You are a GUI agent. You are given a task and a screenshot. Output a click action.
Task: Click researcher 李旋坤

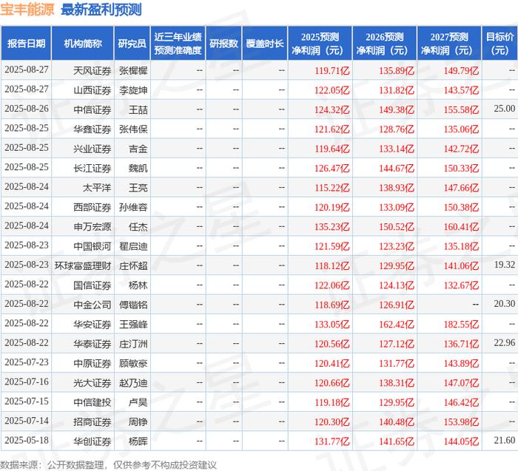[x=133, y=90]
